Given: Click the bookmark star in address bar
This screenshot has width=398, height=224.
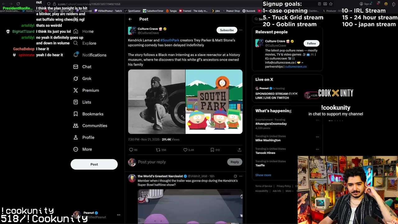Looking at the screenshot, I should (x=331, y=4).
